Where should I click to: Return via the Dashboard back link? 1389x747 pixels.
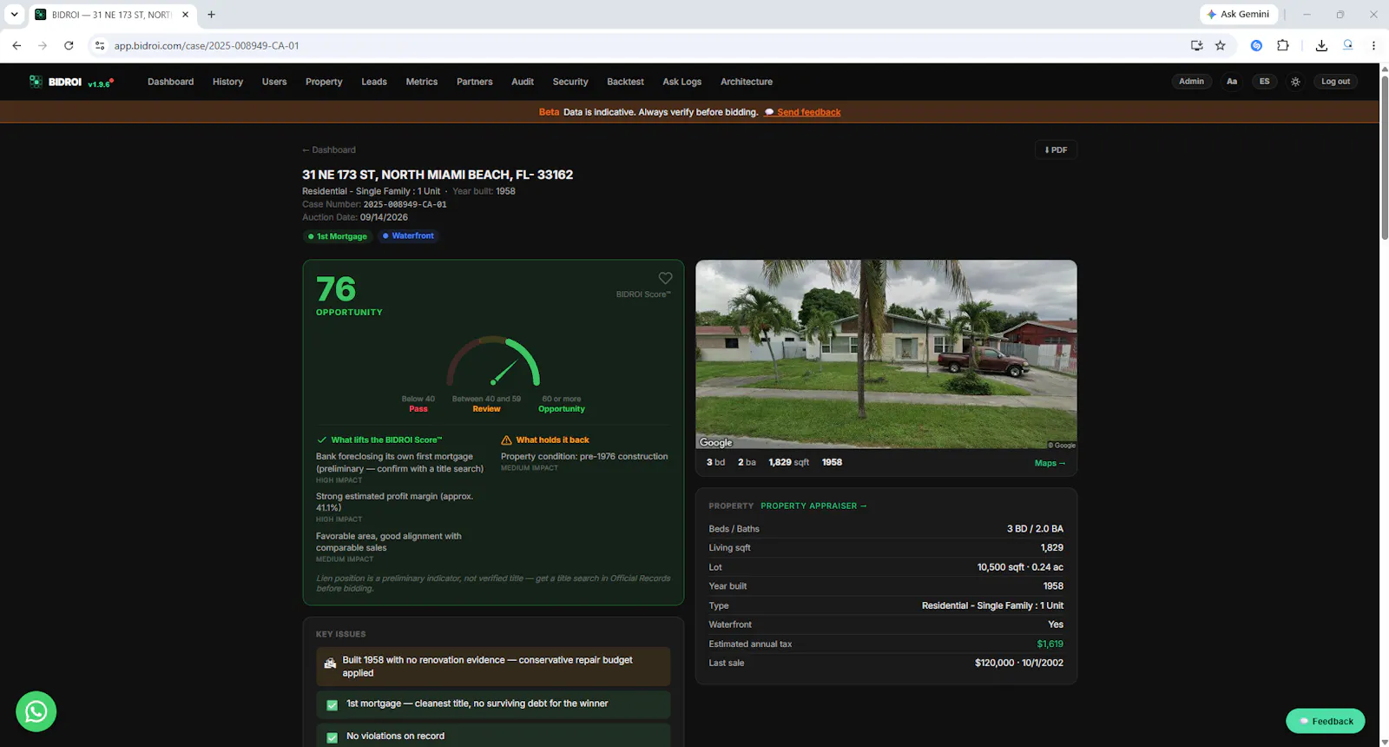(x=329, y=149)
